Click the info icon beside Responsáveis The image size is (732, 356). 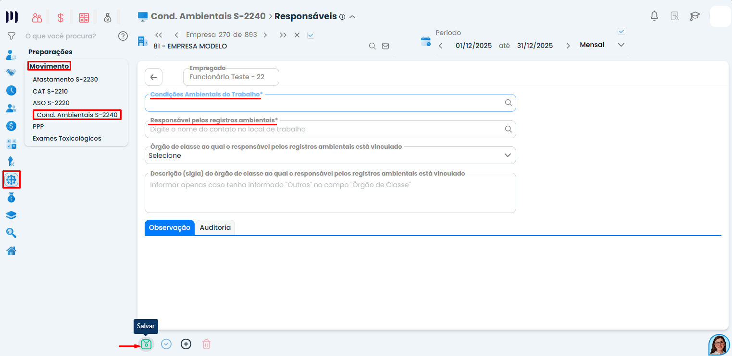342,17
